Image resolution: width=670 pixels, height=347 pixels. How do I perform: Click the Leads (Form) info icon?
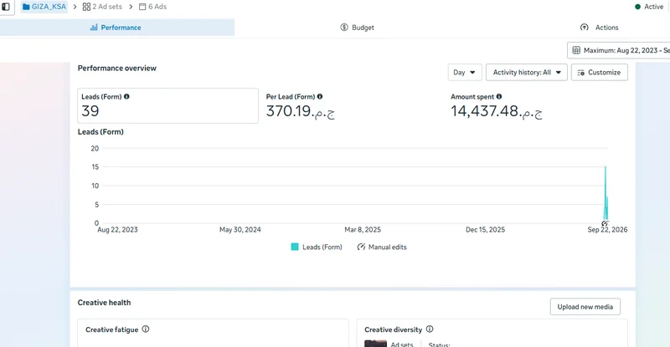tap(126, 96)
